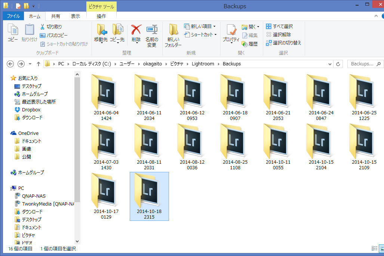Screen dimensions: 384x256
Task: Expand address bar history dropdown
Action: click(x=330, y=64)
